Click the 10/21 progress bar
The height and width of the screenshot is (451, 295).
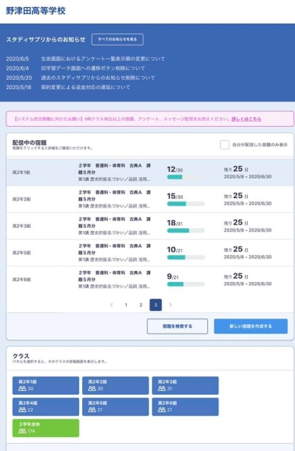[x=185, y=257]
